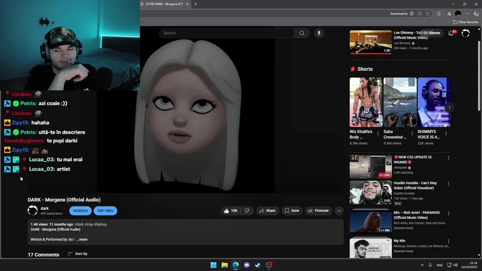Viewport: 482px width, 271px height.
Task: Open OBS Studio from the taskbar
Action: (x=269, y=265)
